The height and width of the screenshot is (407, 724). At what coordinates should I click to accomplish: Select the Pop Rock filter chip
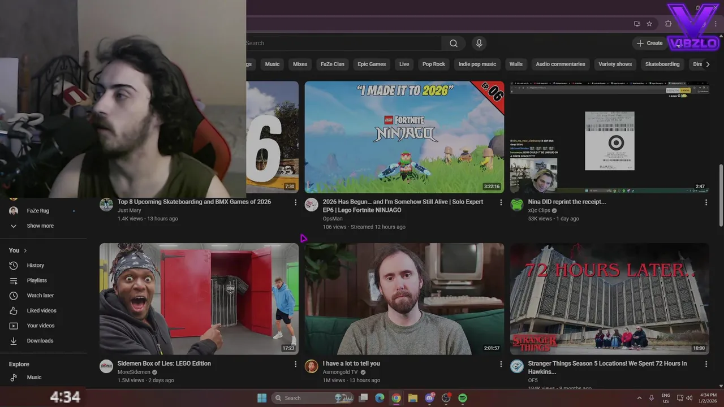point(434,64)
